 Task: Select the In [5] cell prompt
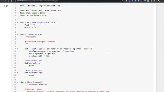[x=6, y=6]
